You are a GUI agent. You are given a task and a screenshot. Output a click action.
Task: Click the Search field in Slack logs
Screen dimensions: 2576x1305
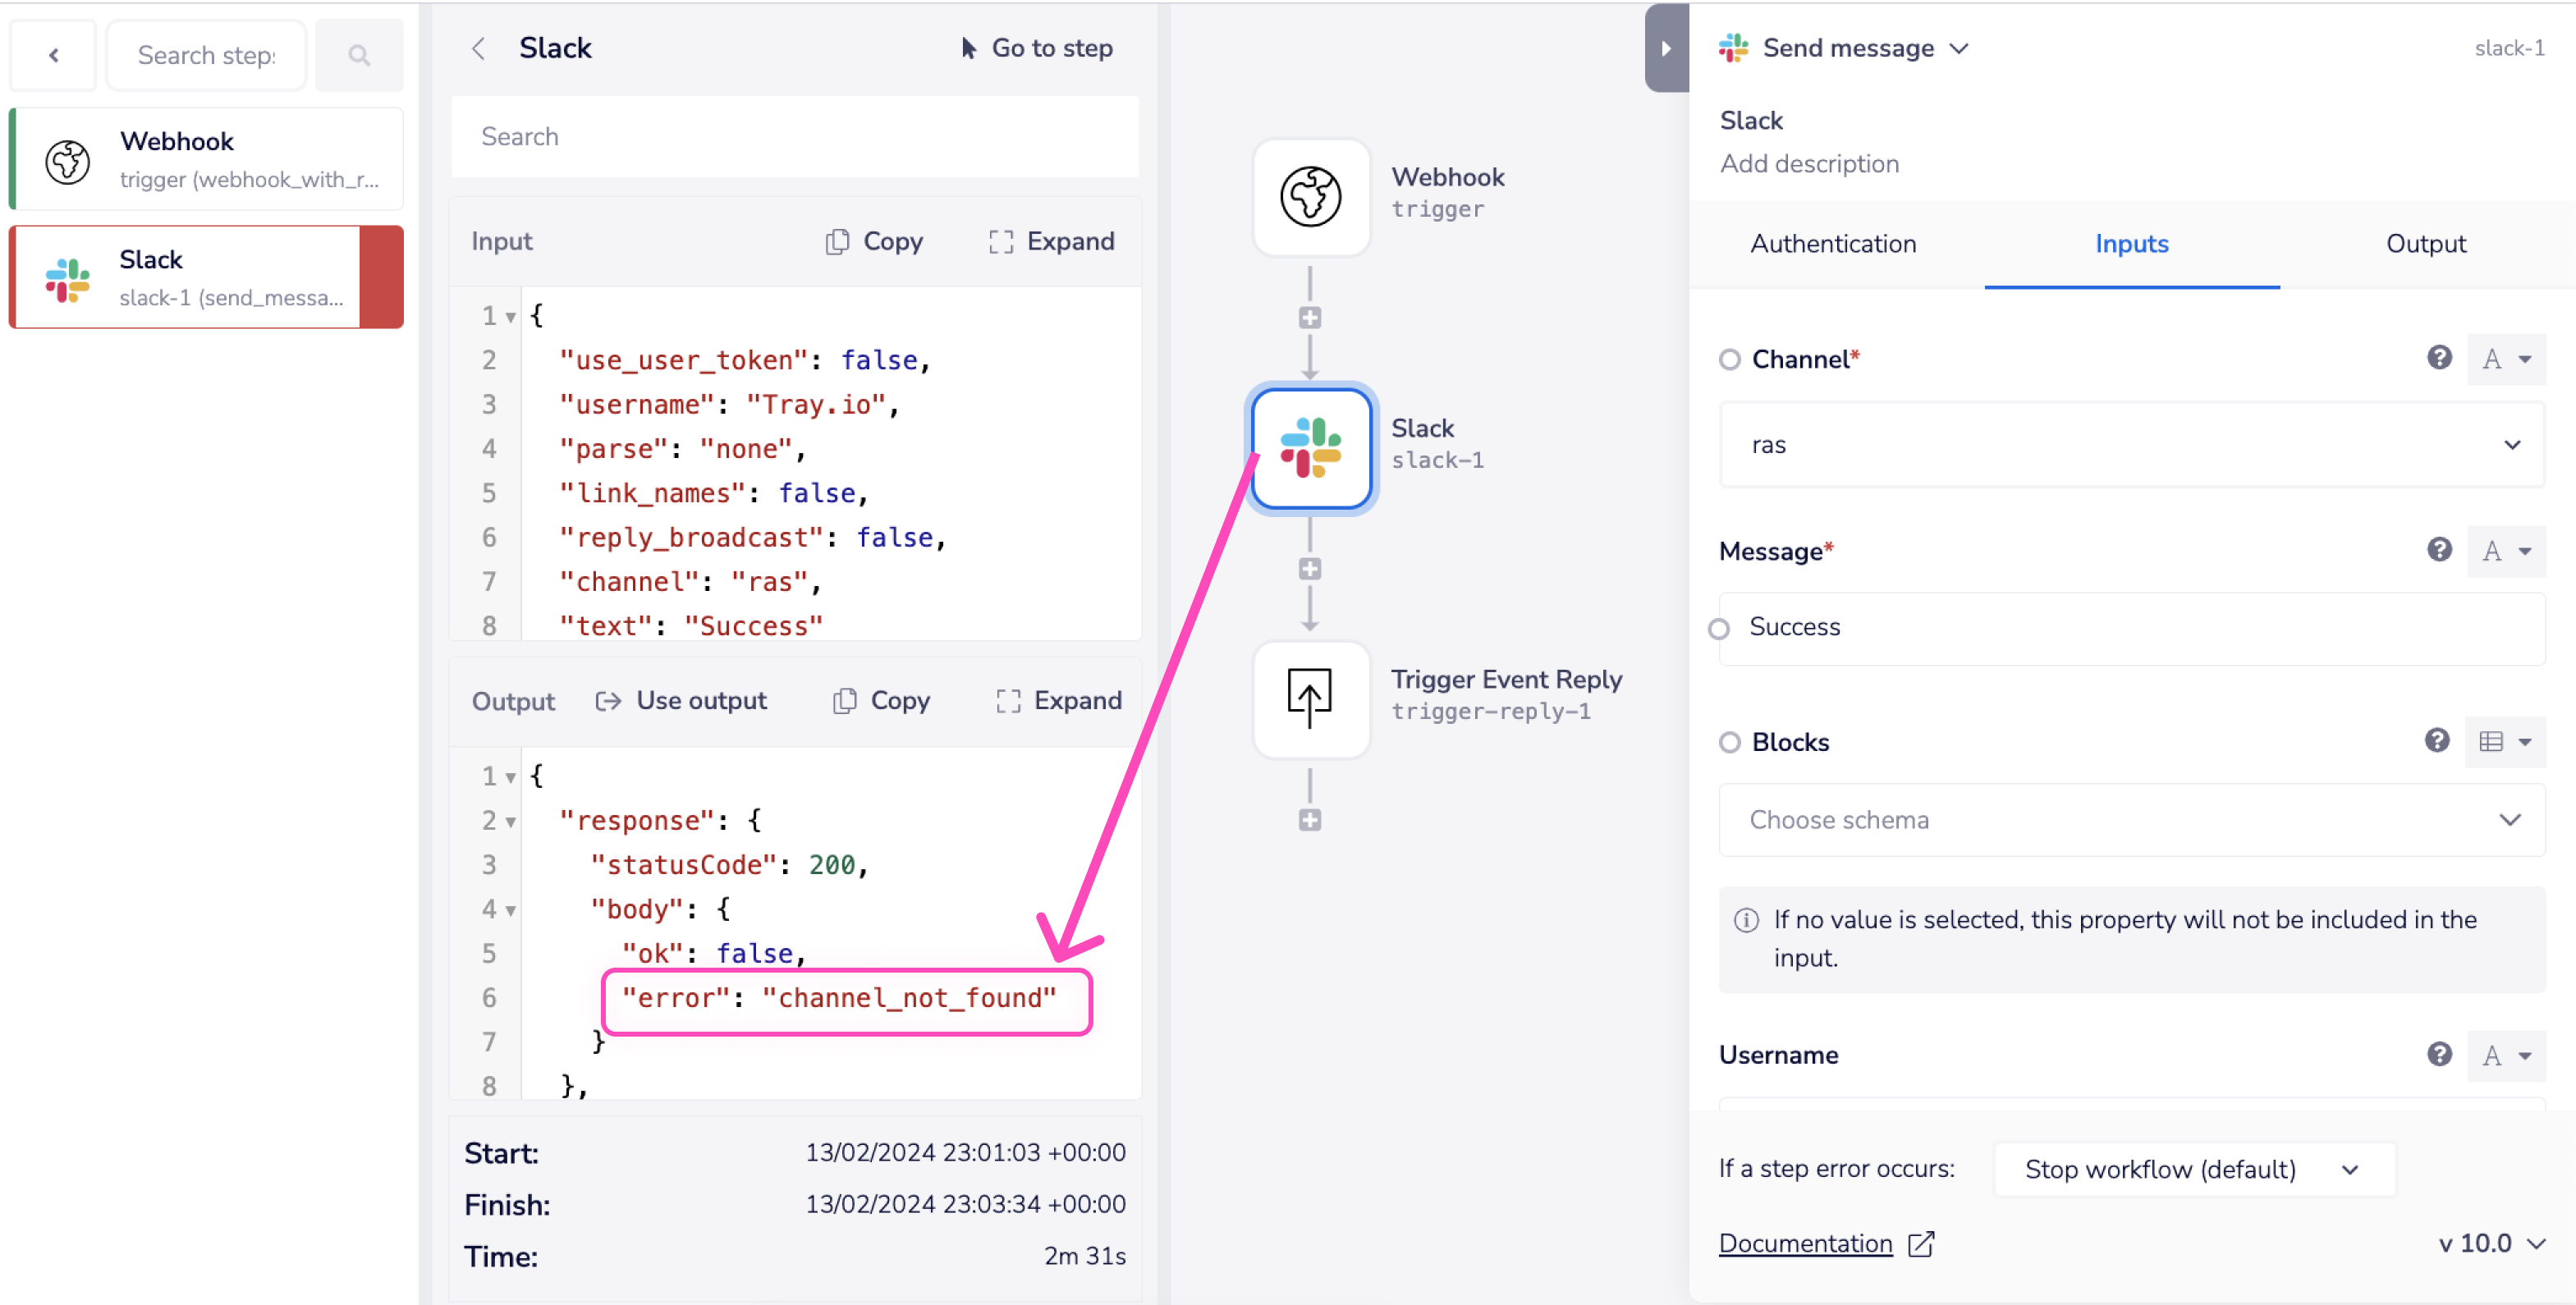tap(795, 137)
